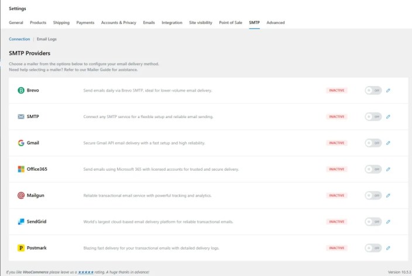Click the Postmark yellow P icon
Image resolution: width=412 pixels, height=276 pixels.
[x=21, y=248]
